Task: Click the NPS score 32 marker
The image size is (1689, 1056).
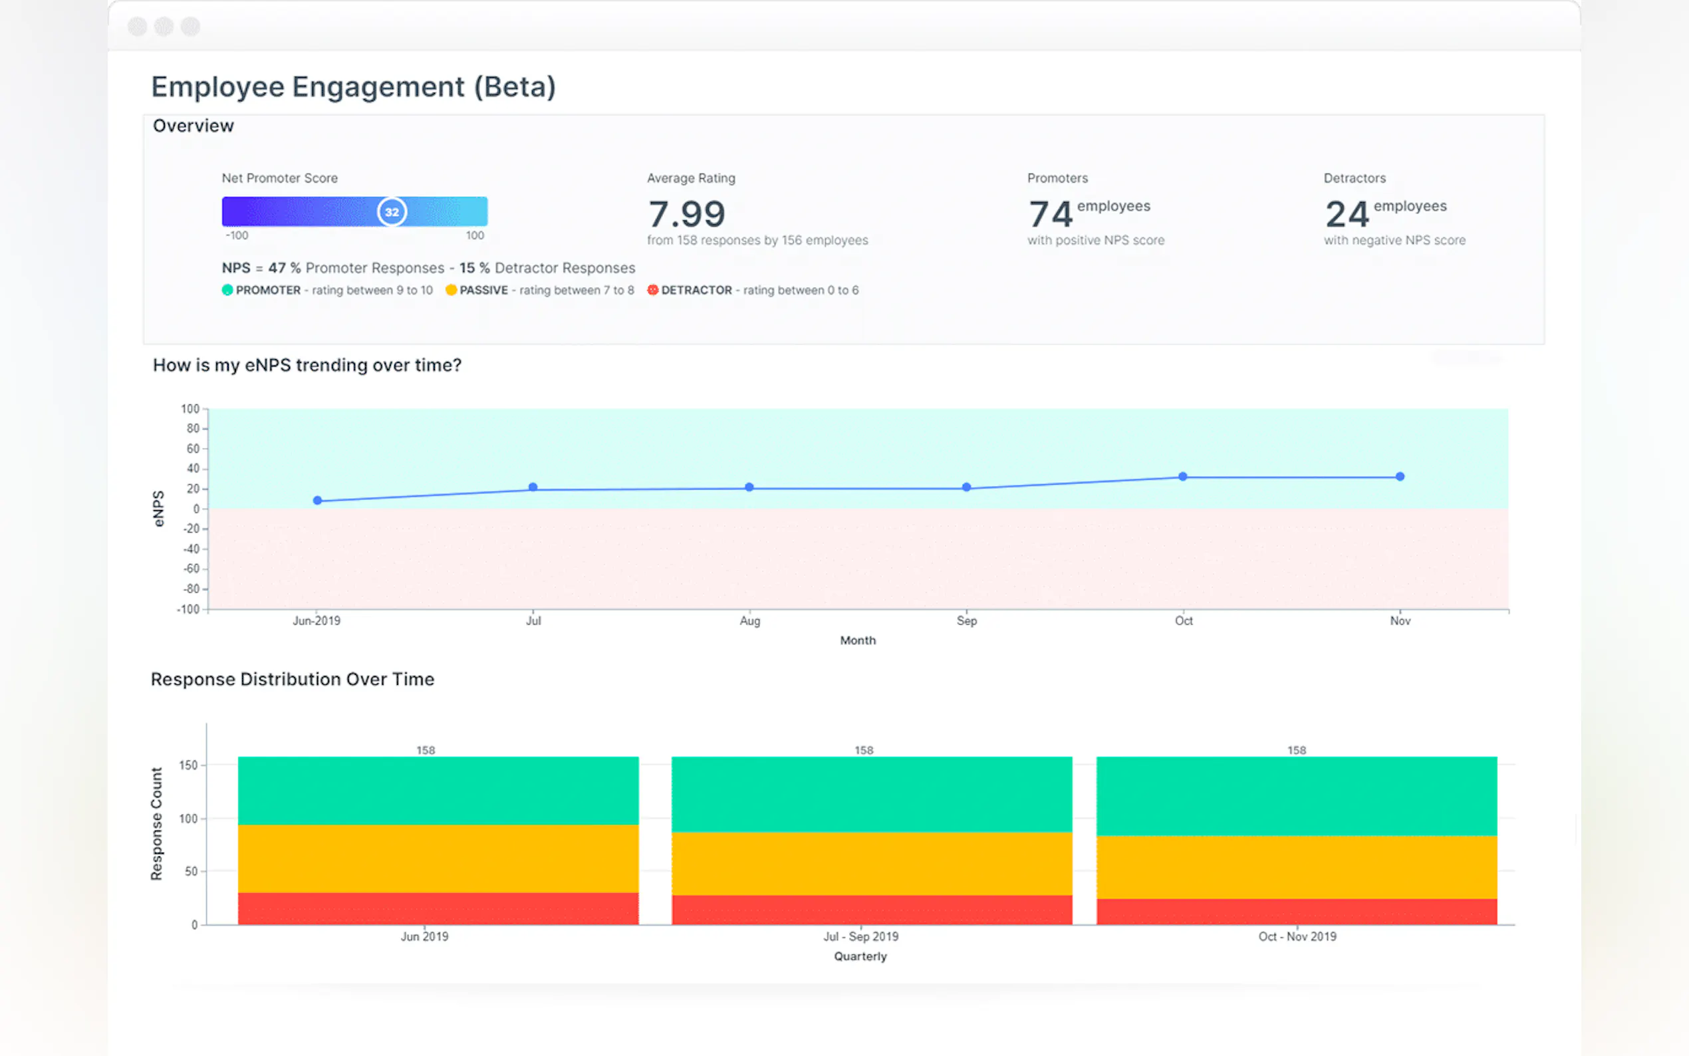Action: pyautogui.click(x=392, y=211)
